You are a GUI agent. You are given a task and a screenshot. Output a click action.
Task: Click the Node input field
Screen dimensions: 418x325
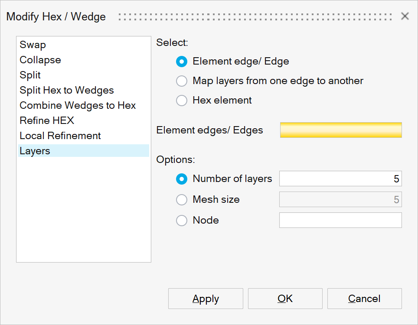coord(341,220)
